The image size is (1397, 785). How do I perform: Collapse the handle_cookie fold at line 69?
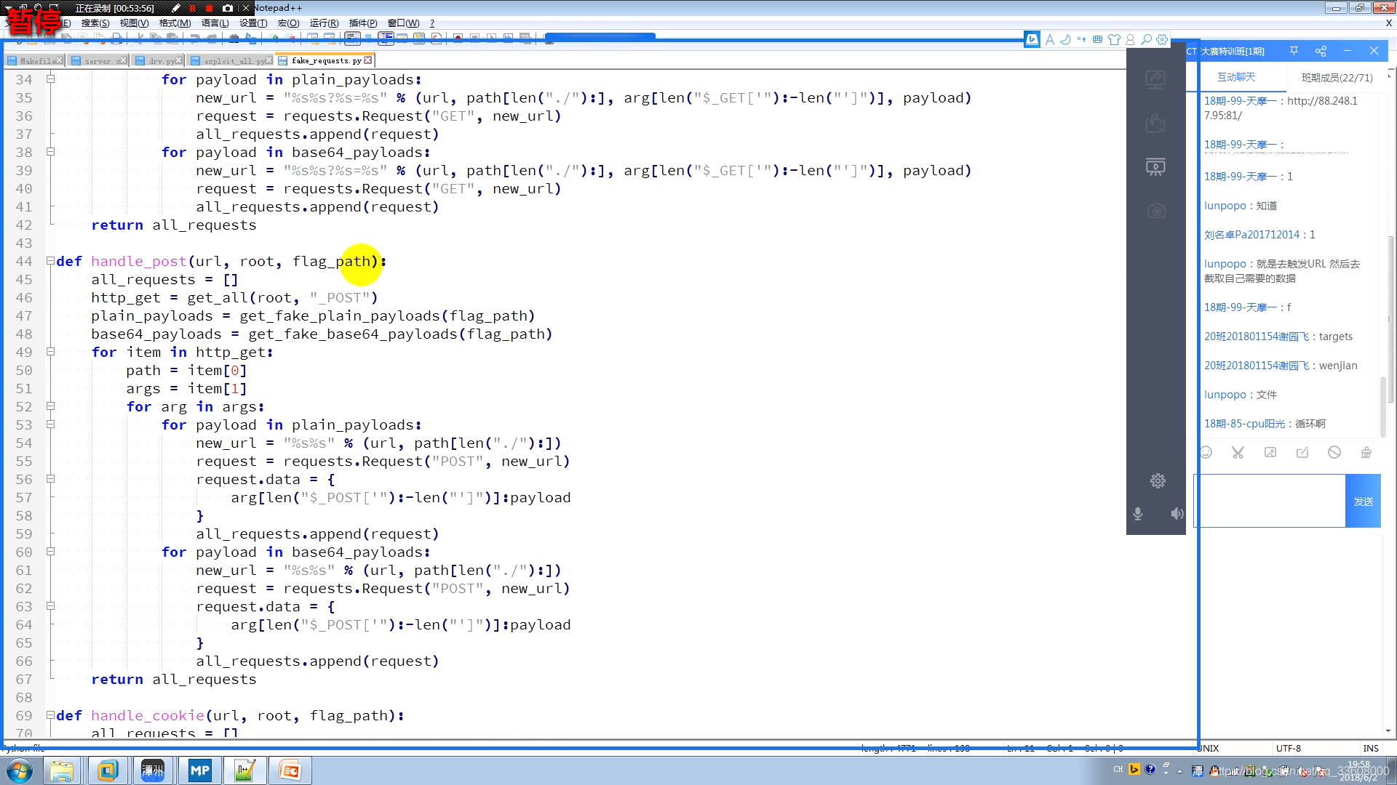pos(50,715)
